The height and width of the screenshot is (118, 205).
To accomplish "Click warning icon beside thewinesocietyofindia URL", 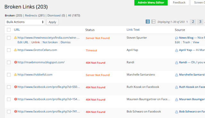I will coord(15,38).
